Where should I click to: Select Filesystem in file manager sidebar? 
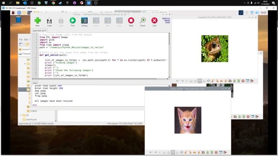24,54
